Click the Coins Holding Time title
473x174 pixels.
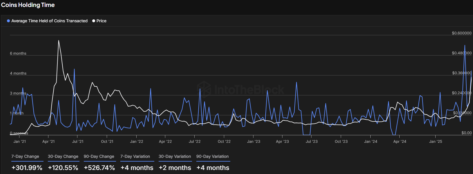click(28, 5)
